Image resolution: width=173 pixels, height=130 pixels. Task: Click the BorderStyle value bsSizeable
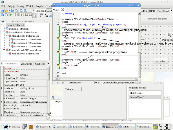[33, 105]
